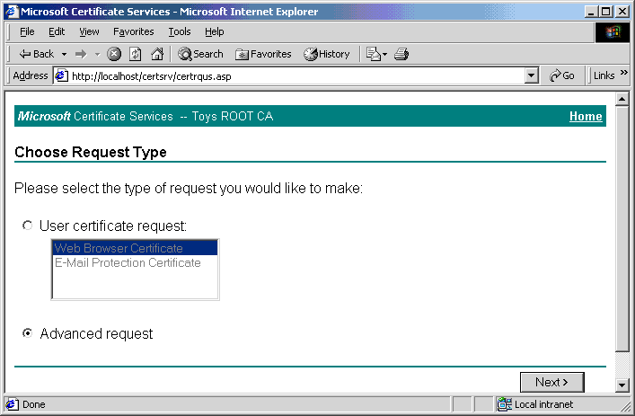The image size is (635, 416).
Task: Click the page scrollbar up arrow
Action: [x=622, y=99]
